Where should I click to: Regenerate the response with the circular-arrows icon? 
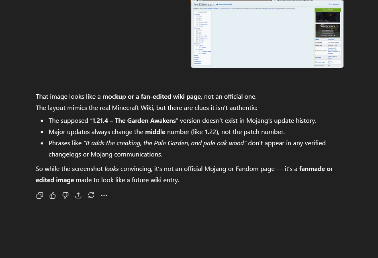(91, 195)
